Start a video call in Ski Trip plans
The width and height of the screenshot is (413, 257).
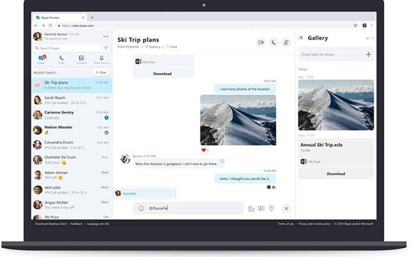[260, 42]
